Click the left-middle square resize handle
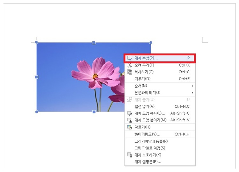 point(36,77)
